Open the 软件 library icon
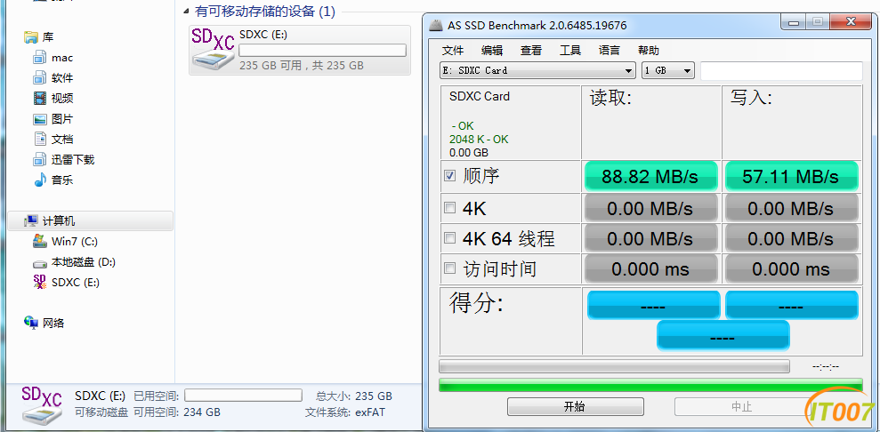Image resolution: width=880 pixels, height=432 pixels. (39, 78)
